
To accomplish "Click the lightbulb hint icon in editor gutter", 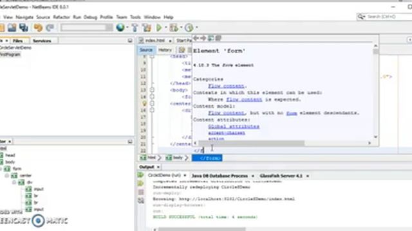I will coord(144,104).
